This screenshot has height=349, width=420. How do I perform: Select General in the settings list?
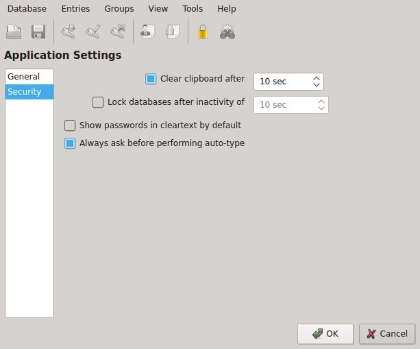[x=24, y=77]
